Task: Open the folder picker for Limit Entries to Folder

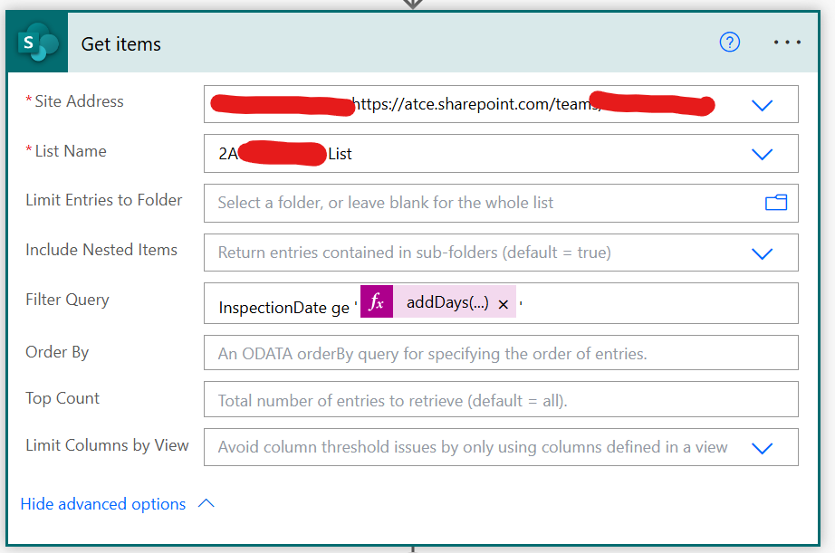Action: pyautogui.click(x=776, y=203)
